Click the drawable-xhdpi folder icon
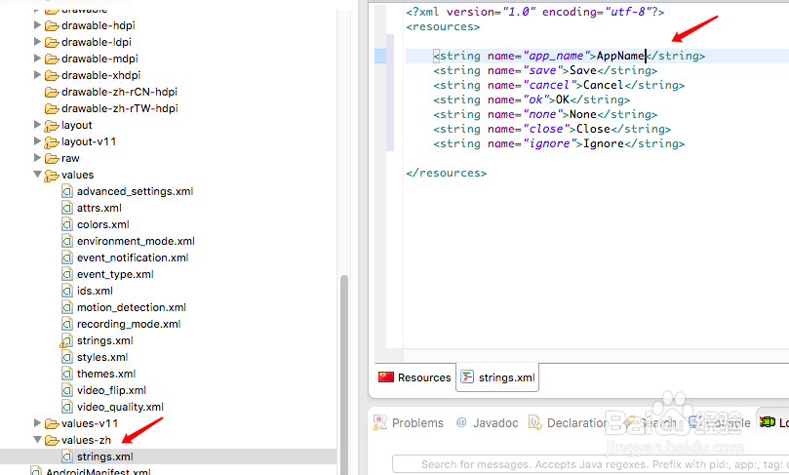This screenshot has width=789, height=475. 52,75
